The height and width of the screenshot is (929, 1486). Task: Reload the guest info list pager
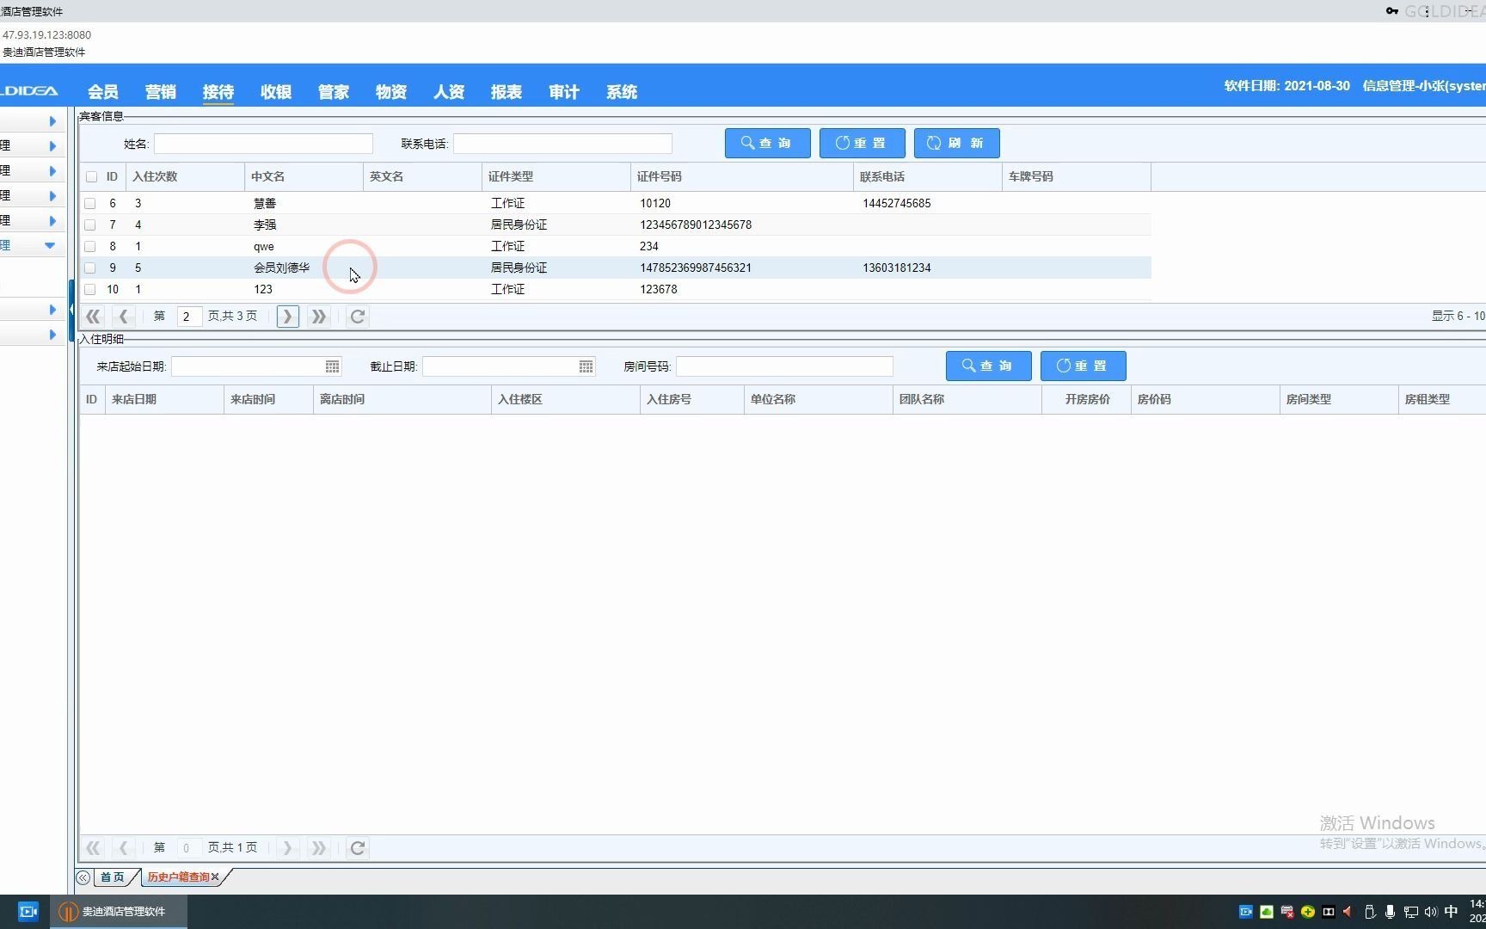(x=358, y=317)
